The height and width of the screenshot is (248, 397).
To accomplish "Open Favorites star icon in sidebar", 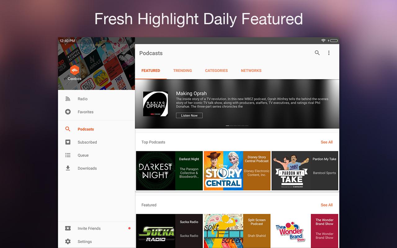I will point(68,112).
